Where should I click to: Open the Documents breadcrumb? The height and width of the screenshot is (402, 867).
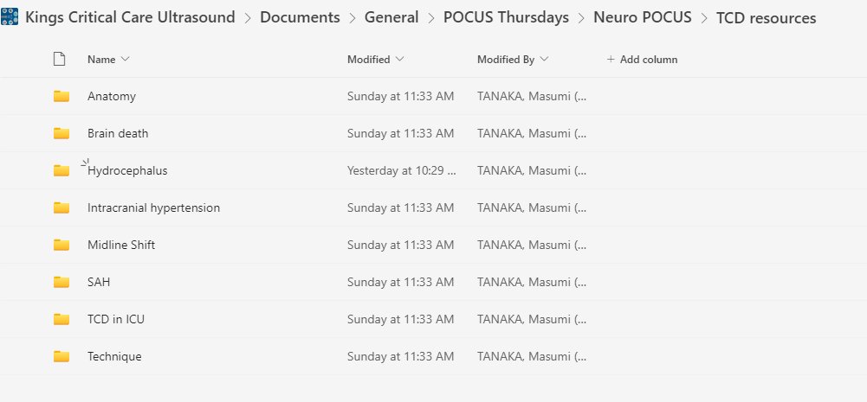300,17
